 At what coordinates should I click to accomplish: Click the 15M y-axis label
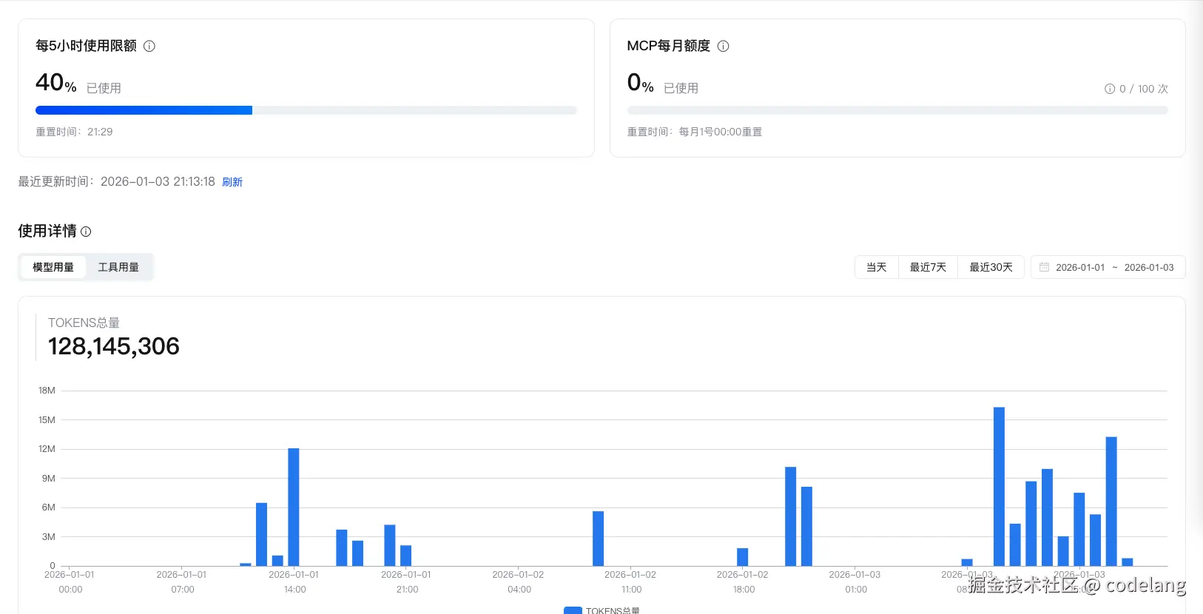[x=47, y=420]
